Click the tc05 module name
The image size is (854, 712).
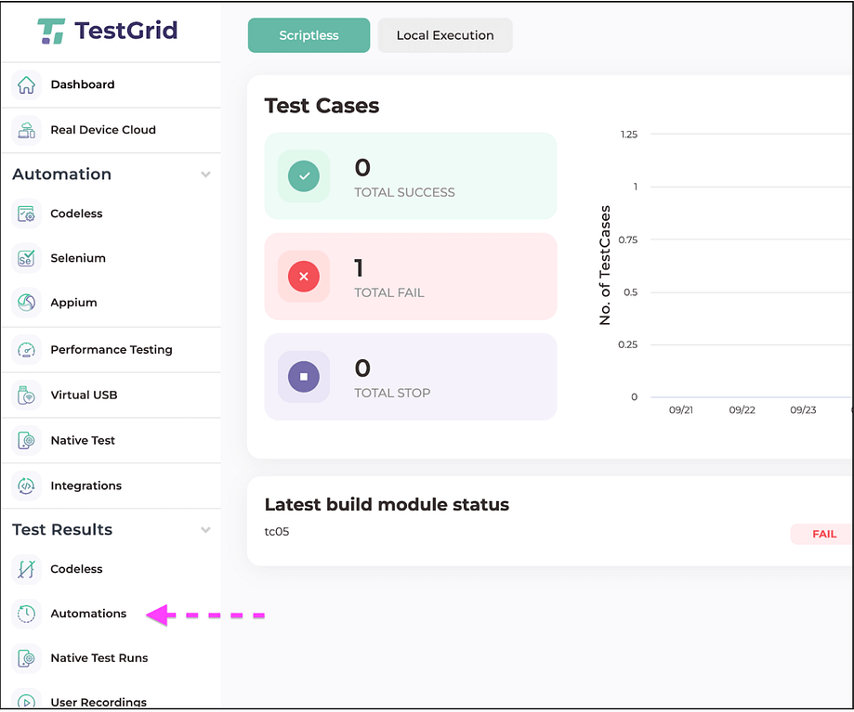277,532
